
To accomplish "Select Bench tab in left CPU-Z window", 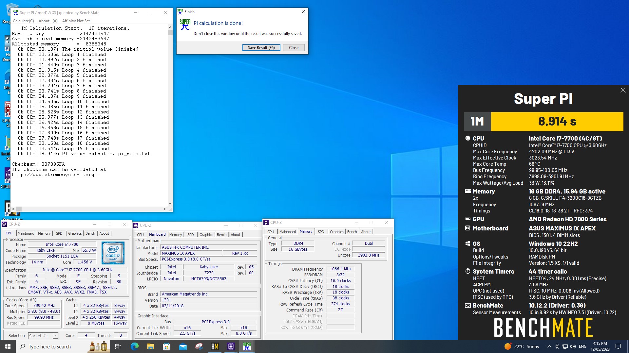I will pyautogui.click(x=90, y=233).
